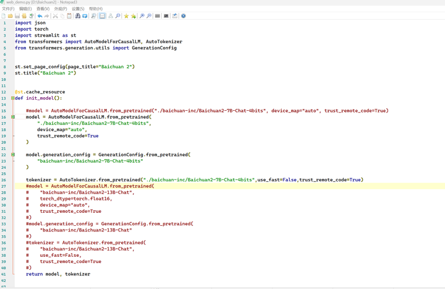Click the Cut scissors icon

click(x=56, y=16)
